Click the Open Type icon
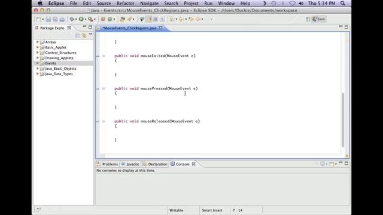 coord(122,19)
